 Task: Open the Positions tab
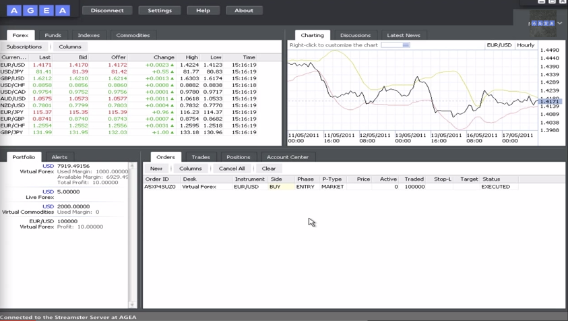(x=239, y=157)
